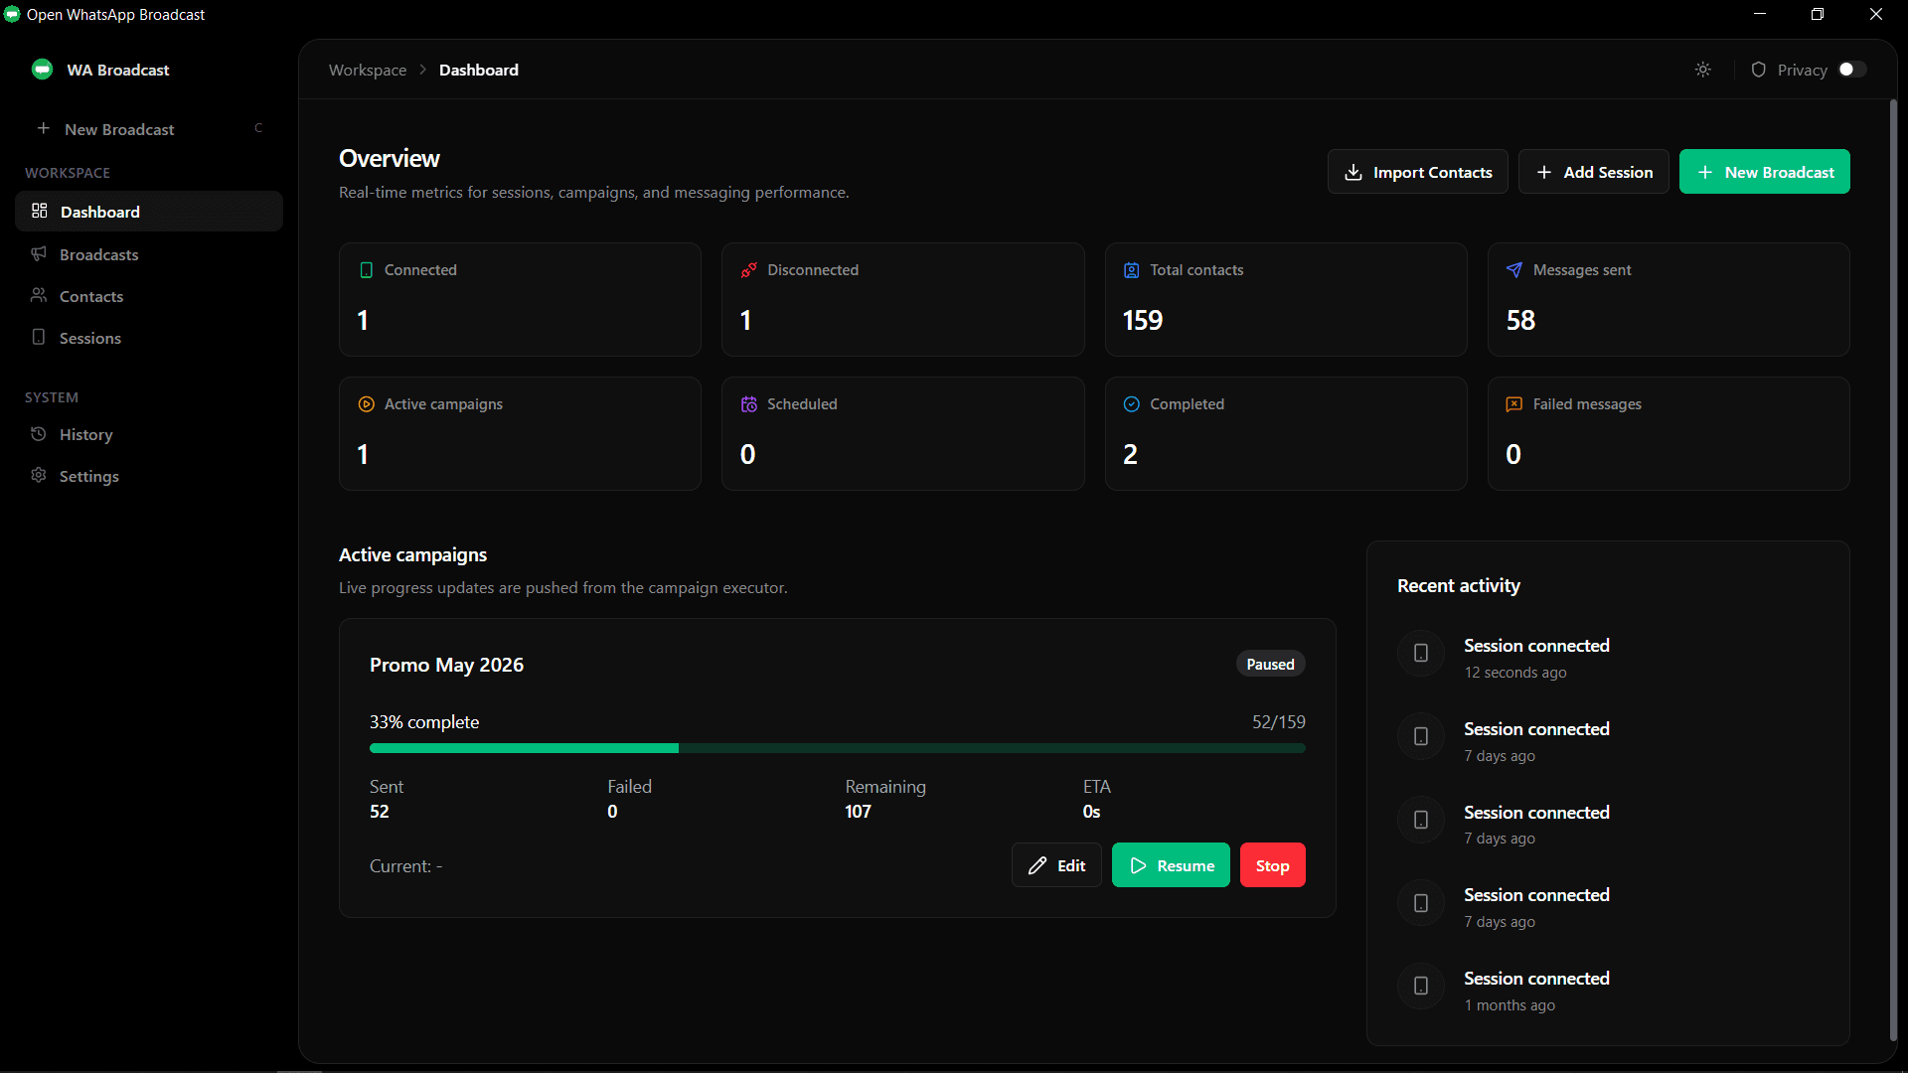Click the Disconnected unplug icon on card

[x=749, y=270]
